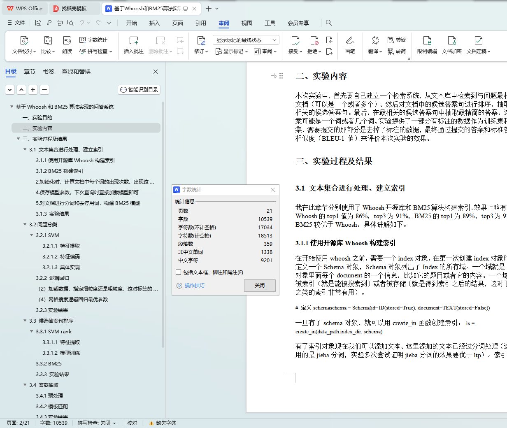The image size is (507, 428).
Task: Click the move-up arrow in outline pane
Action: (22, 89)
